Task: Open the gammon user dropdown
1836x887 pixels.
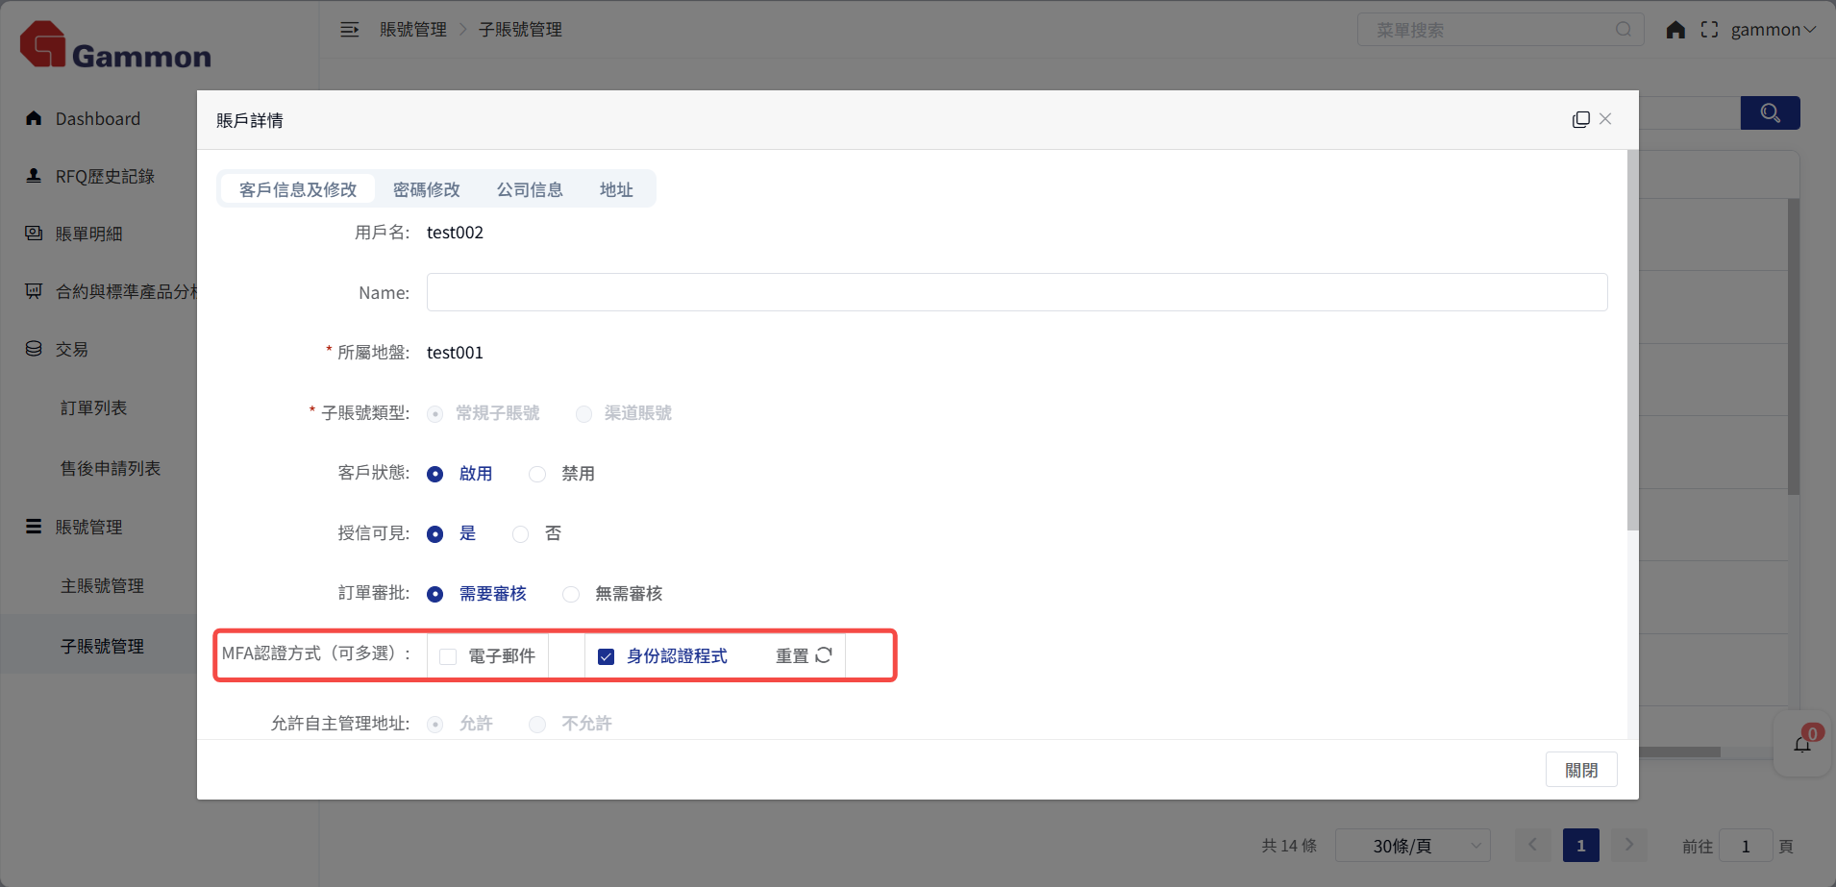Action: pos(1773,30)
